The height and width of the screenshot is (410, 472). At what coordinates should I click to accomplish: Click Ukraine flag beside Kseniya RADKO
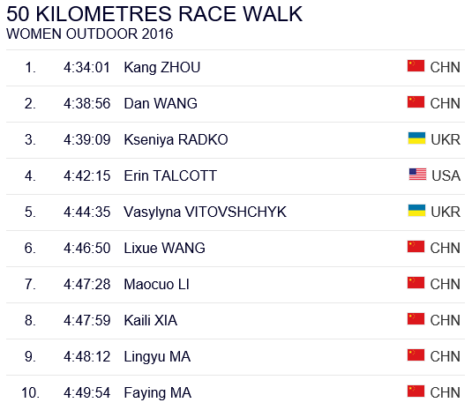click(x=416, y=138)
